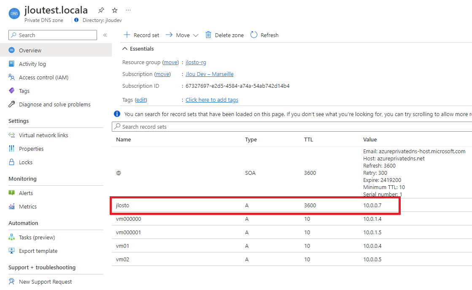Click the DNS zone logo icon
This screenshot has width=472, height=290.
(14, 13)
